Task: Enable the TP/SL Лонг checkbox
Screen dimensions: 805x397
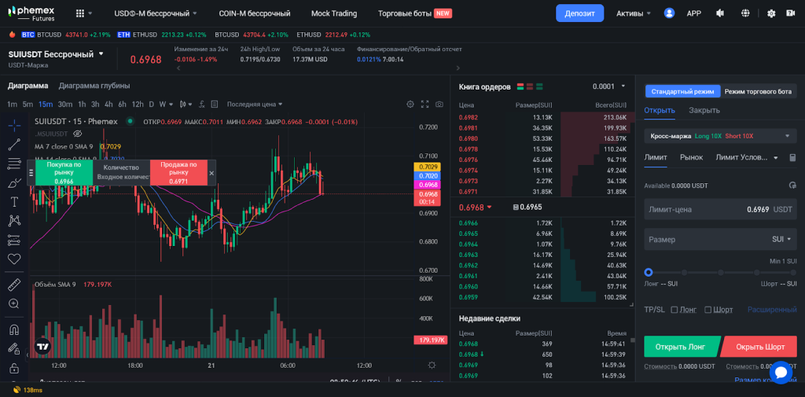Action: (675, 310)
